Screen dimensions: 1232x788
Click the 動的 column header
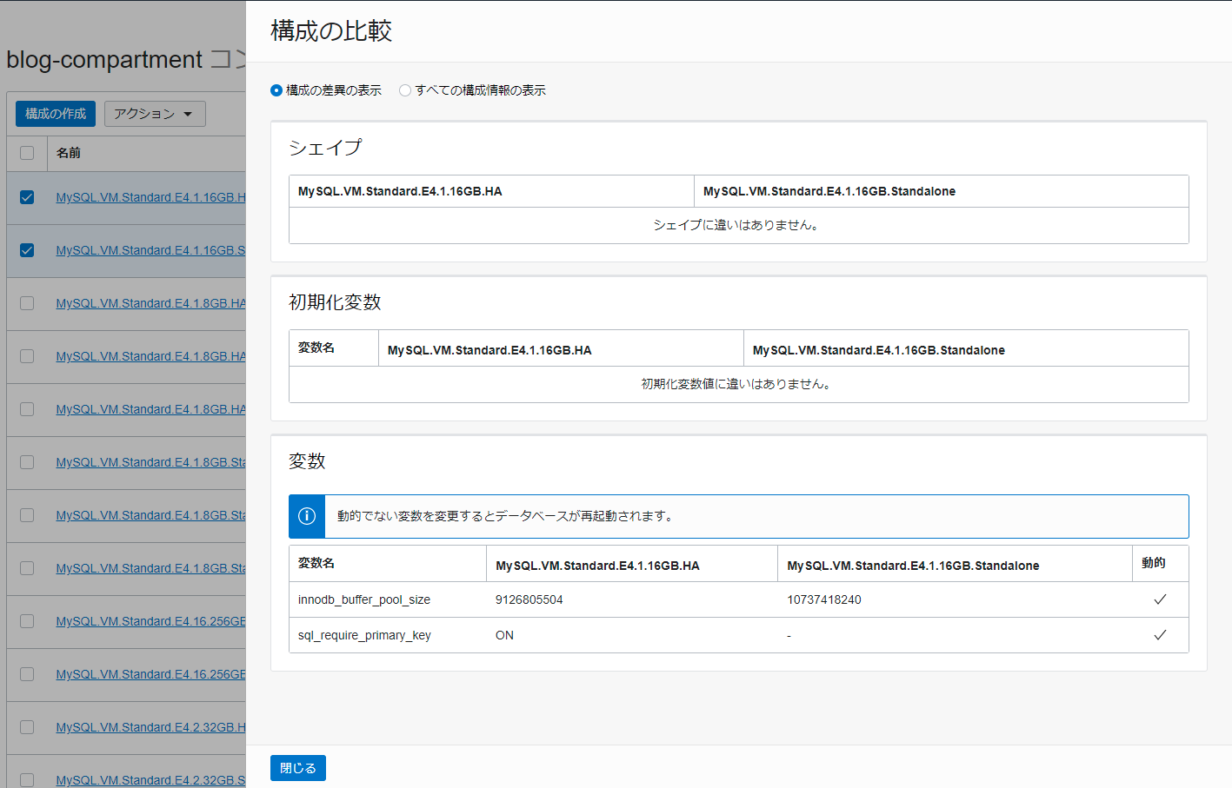pyautogui.click(x=1154, y=563)
